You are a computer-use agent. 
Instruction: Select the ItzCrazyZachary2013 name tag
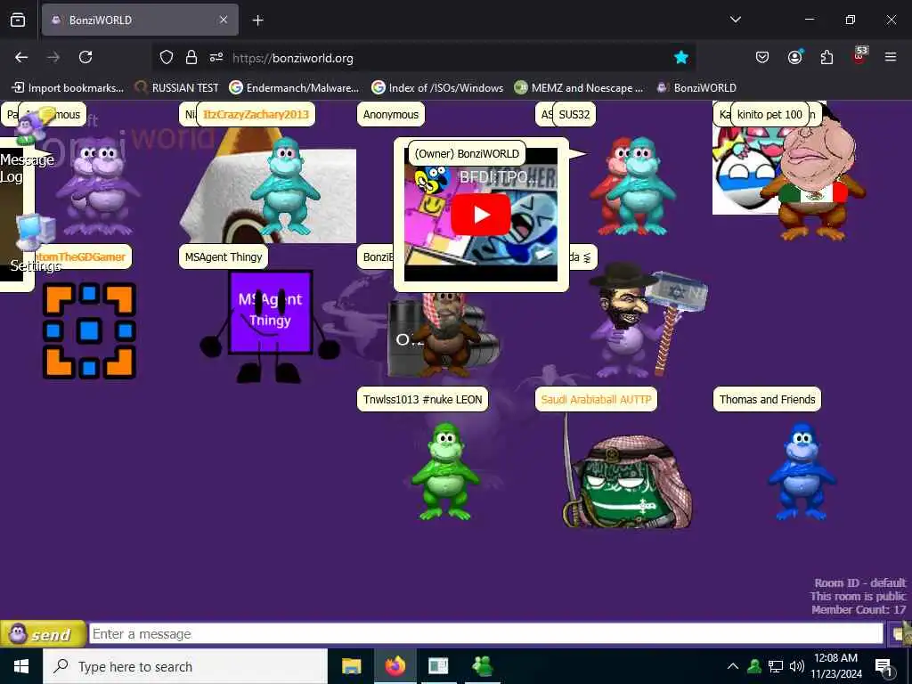[x=256, y=114]
